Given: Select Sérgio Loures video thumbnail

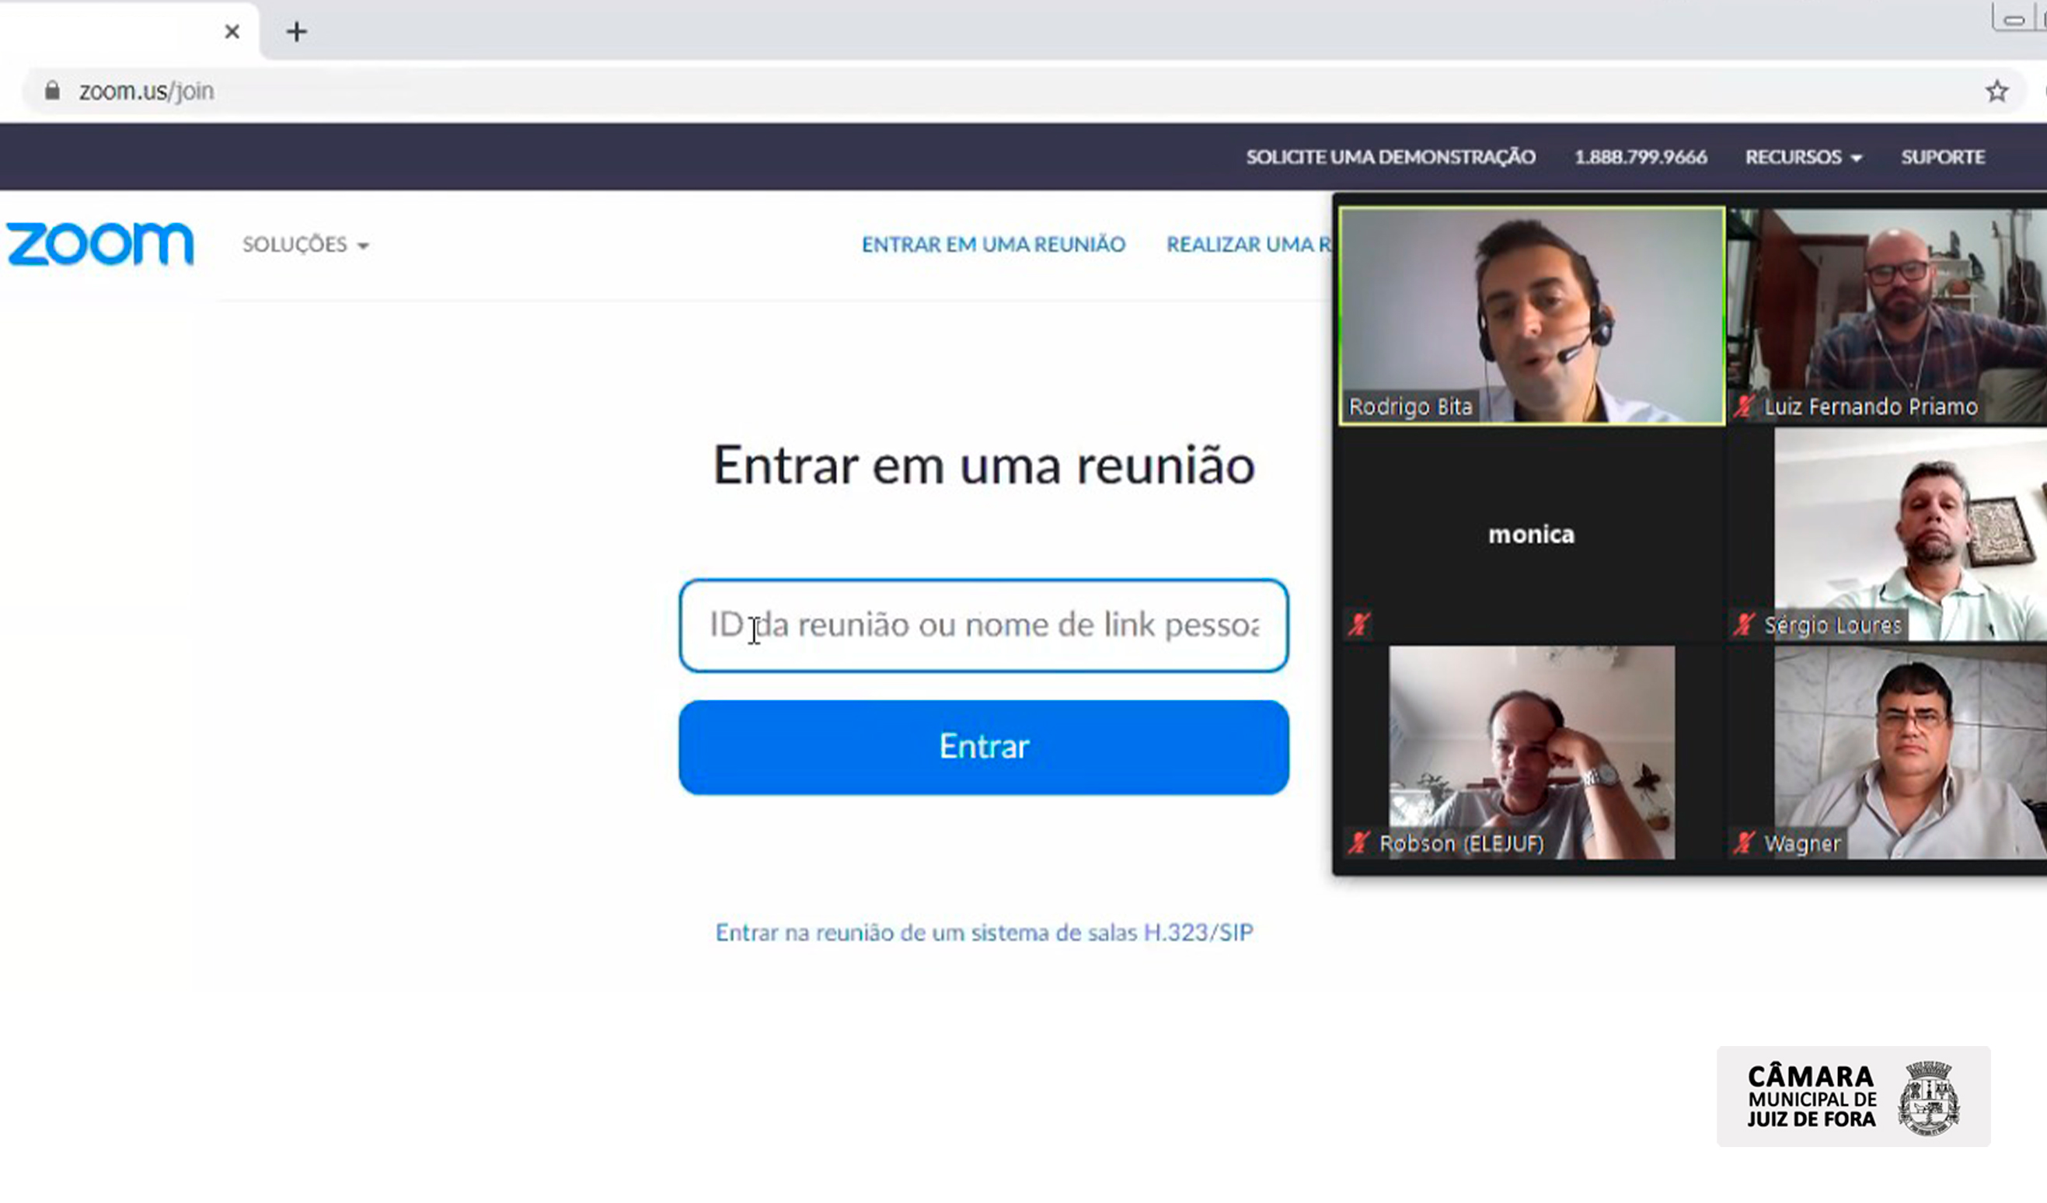Looking at the screenshot, I should pos(1886,535).
